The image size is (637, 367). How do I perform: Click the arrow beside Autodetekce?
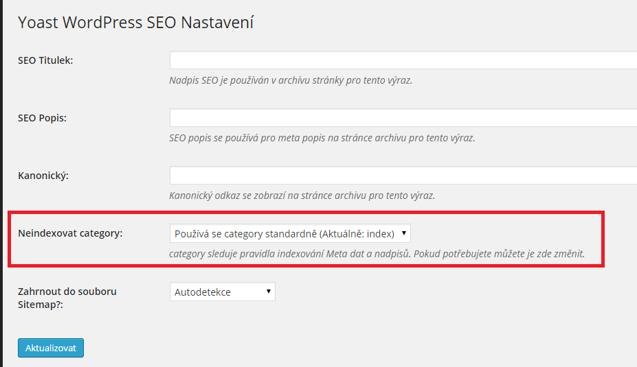268,292
